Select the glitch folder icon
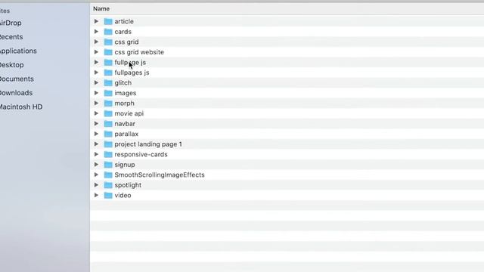 pyautogui.click(x=108, y=82)
